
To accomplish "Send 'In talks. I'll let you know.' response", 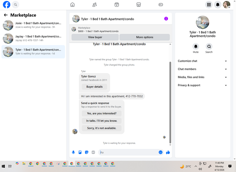I will click(x=101, y=121).
